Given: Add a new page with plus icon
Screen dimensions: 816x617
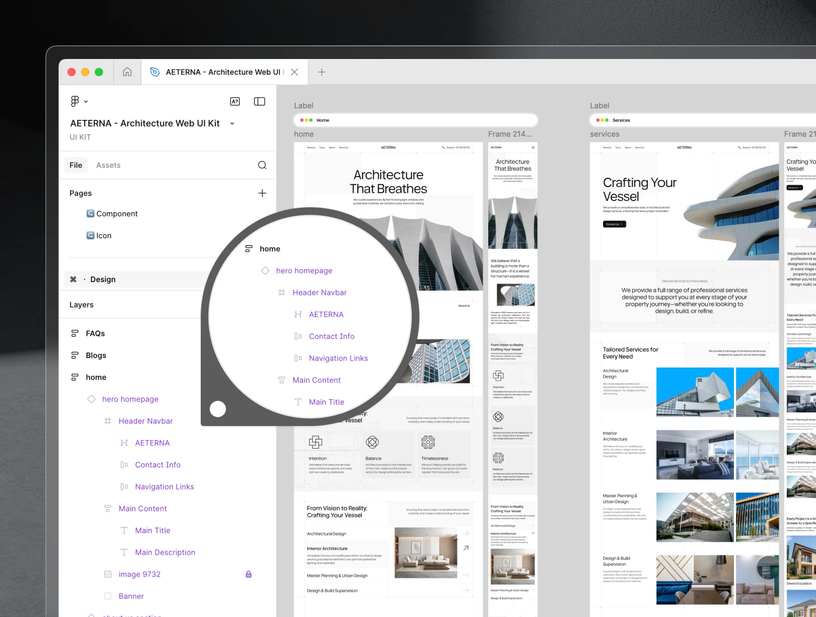Looking at the screenshot, I should click(262, 193).
